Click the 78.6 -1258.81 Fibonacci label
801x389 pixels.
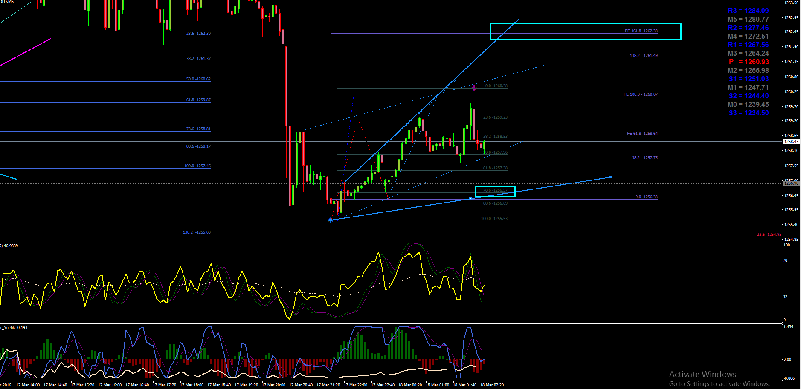[x=198, y=129]
